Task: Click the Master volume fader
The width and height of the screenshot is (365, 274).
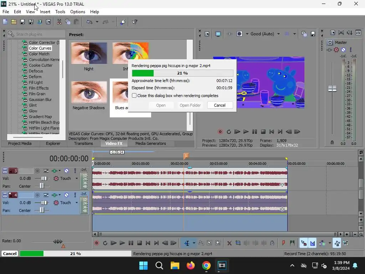Action: click(x=332, y=88)
